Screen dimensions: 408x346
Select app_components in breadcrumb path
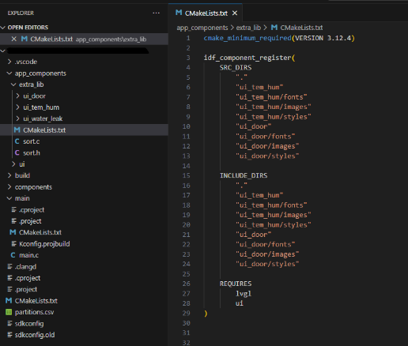(x=202, y=28)
